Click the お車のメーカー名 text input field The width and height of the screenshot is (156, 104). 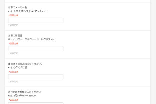point(36,21)
